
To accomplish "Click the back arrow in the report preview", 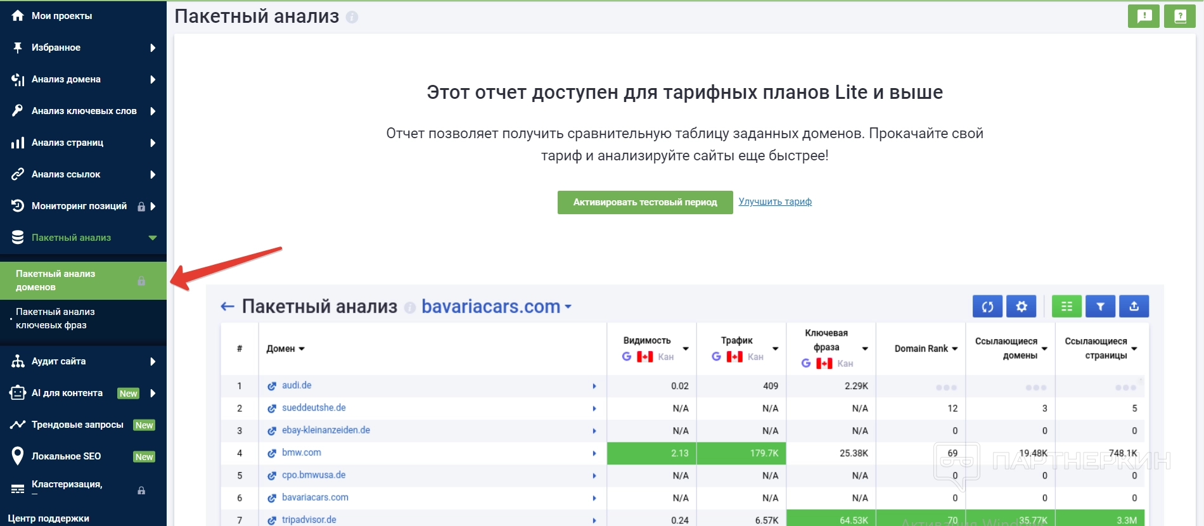I will tap(227, 307).
